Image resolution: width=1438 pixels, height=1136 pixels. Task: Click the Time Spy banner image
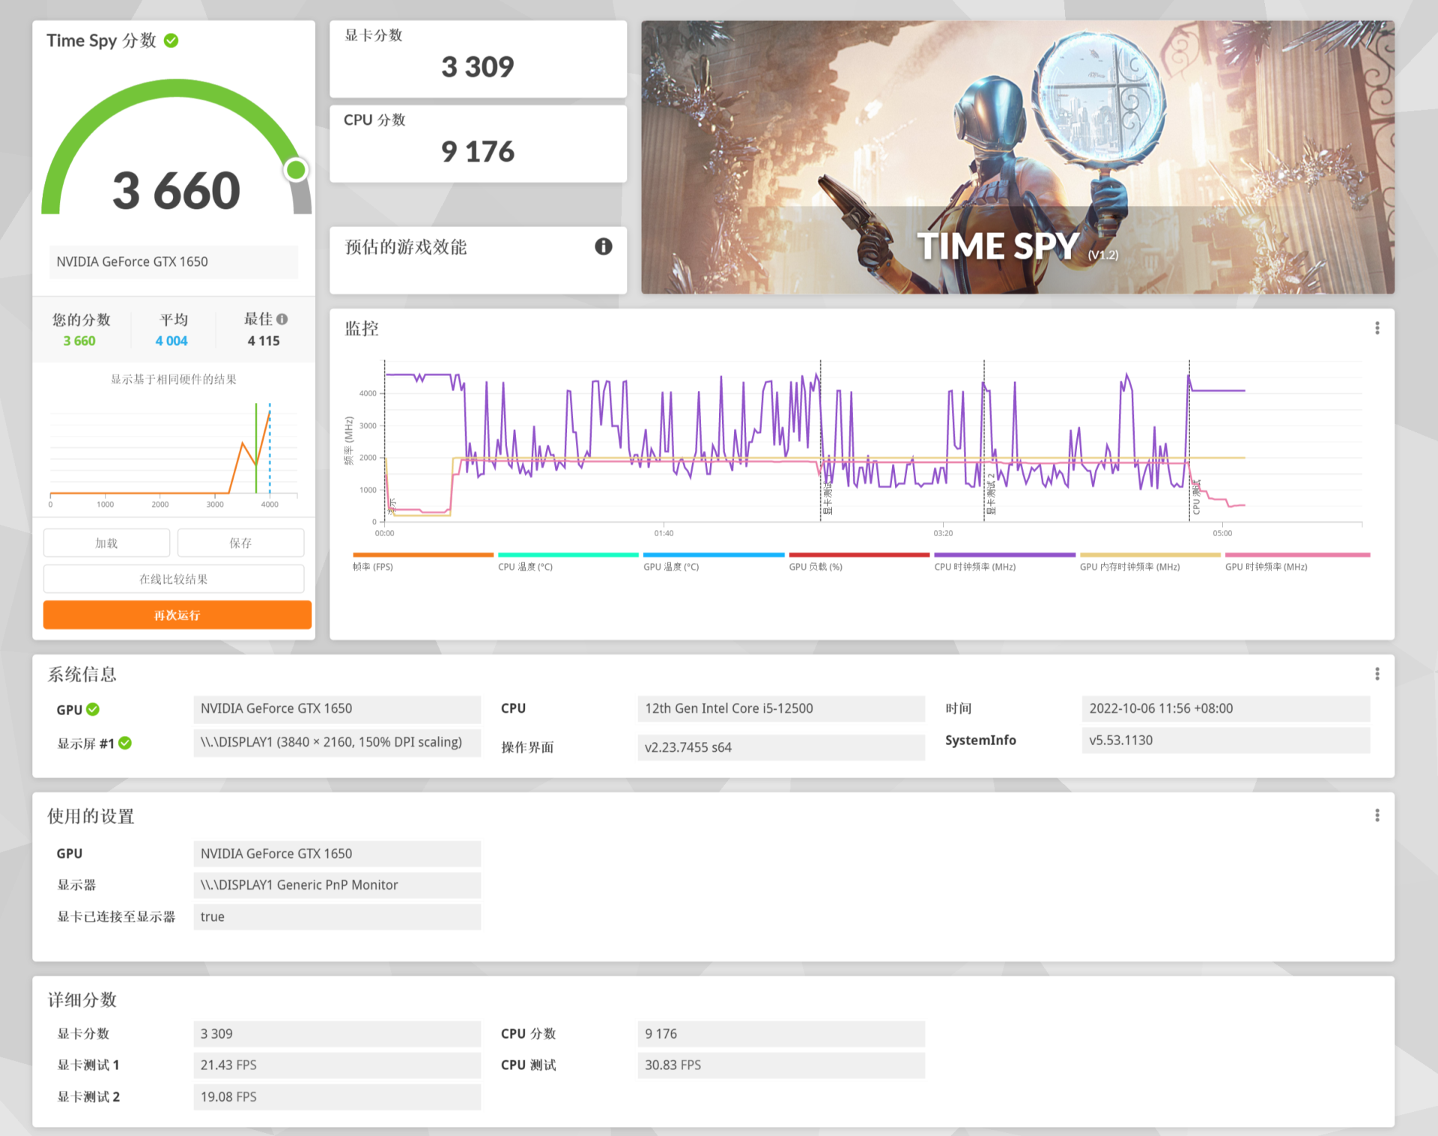click(x=1017, y=157)
